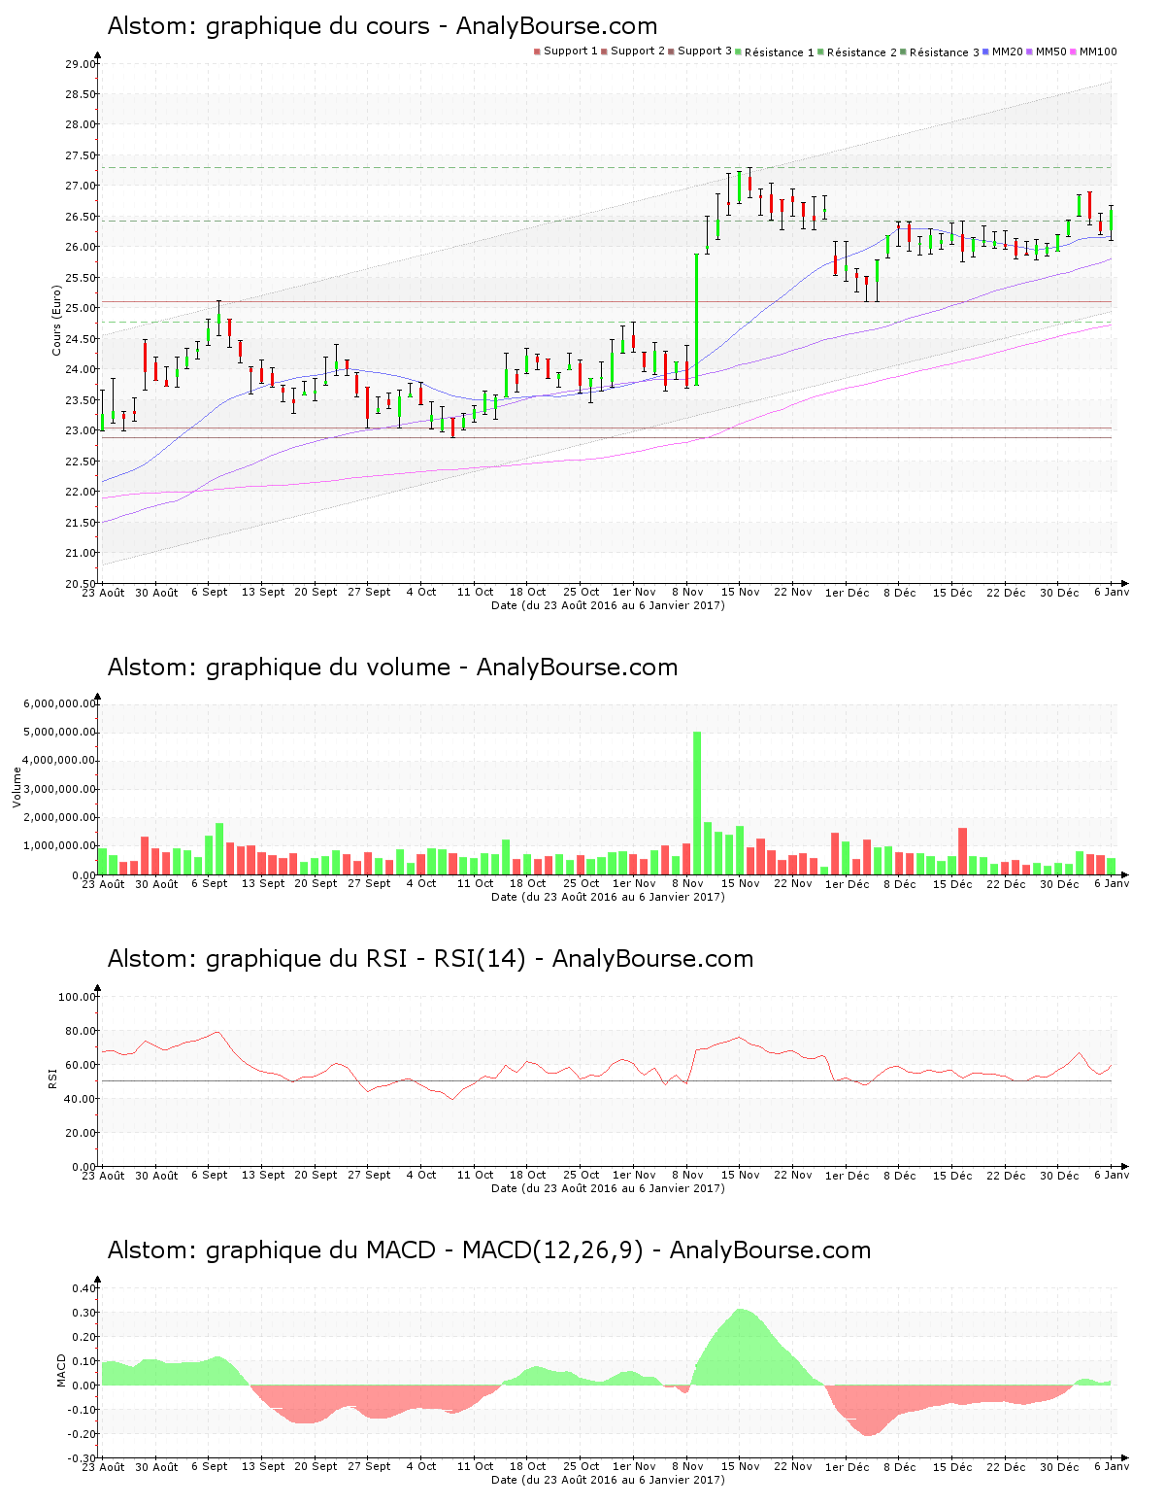Image resolution: width=1165 pixels, height=1506 pixels.
Task: Click the '5,000,000.00' volume axis label
Action: click(60, 732)
